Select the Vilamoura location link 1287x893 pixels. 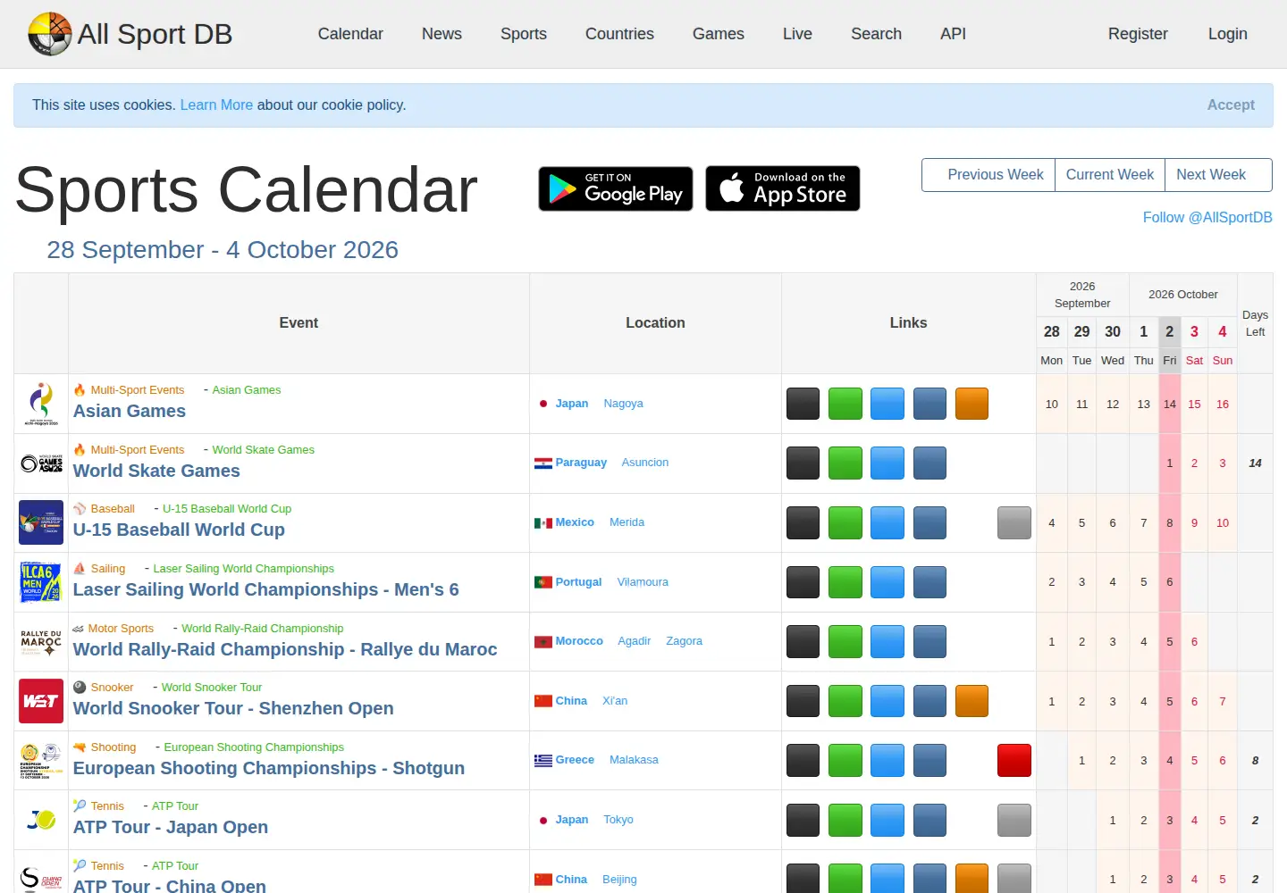[643, 582]
